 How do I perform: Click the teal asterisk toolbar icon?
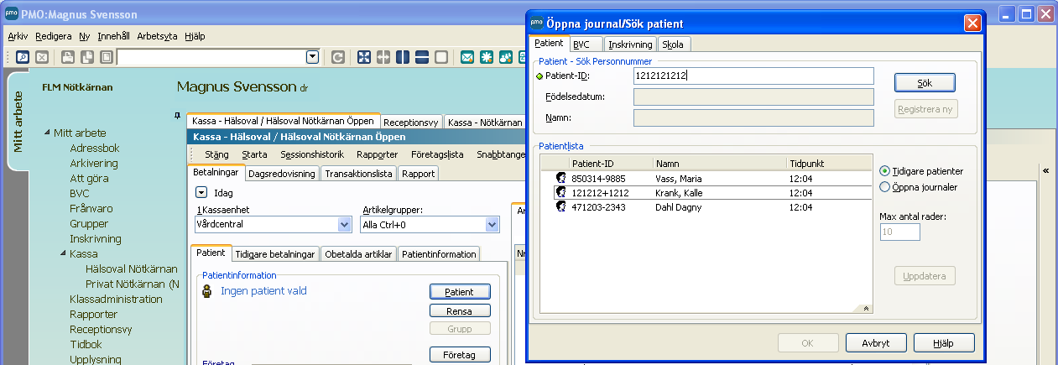[x=487, y=57]
